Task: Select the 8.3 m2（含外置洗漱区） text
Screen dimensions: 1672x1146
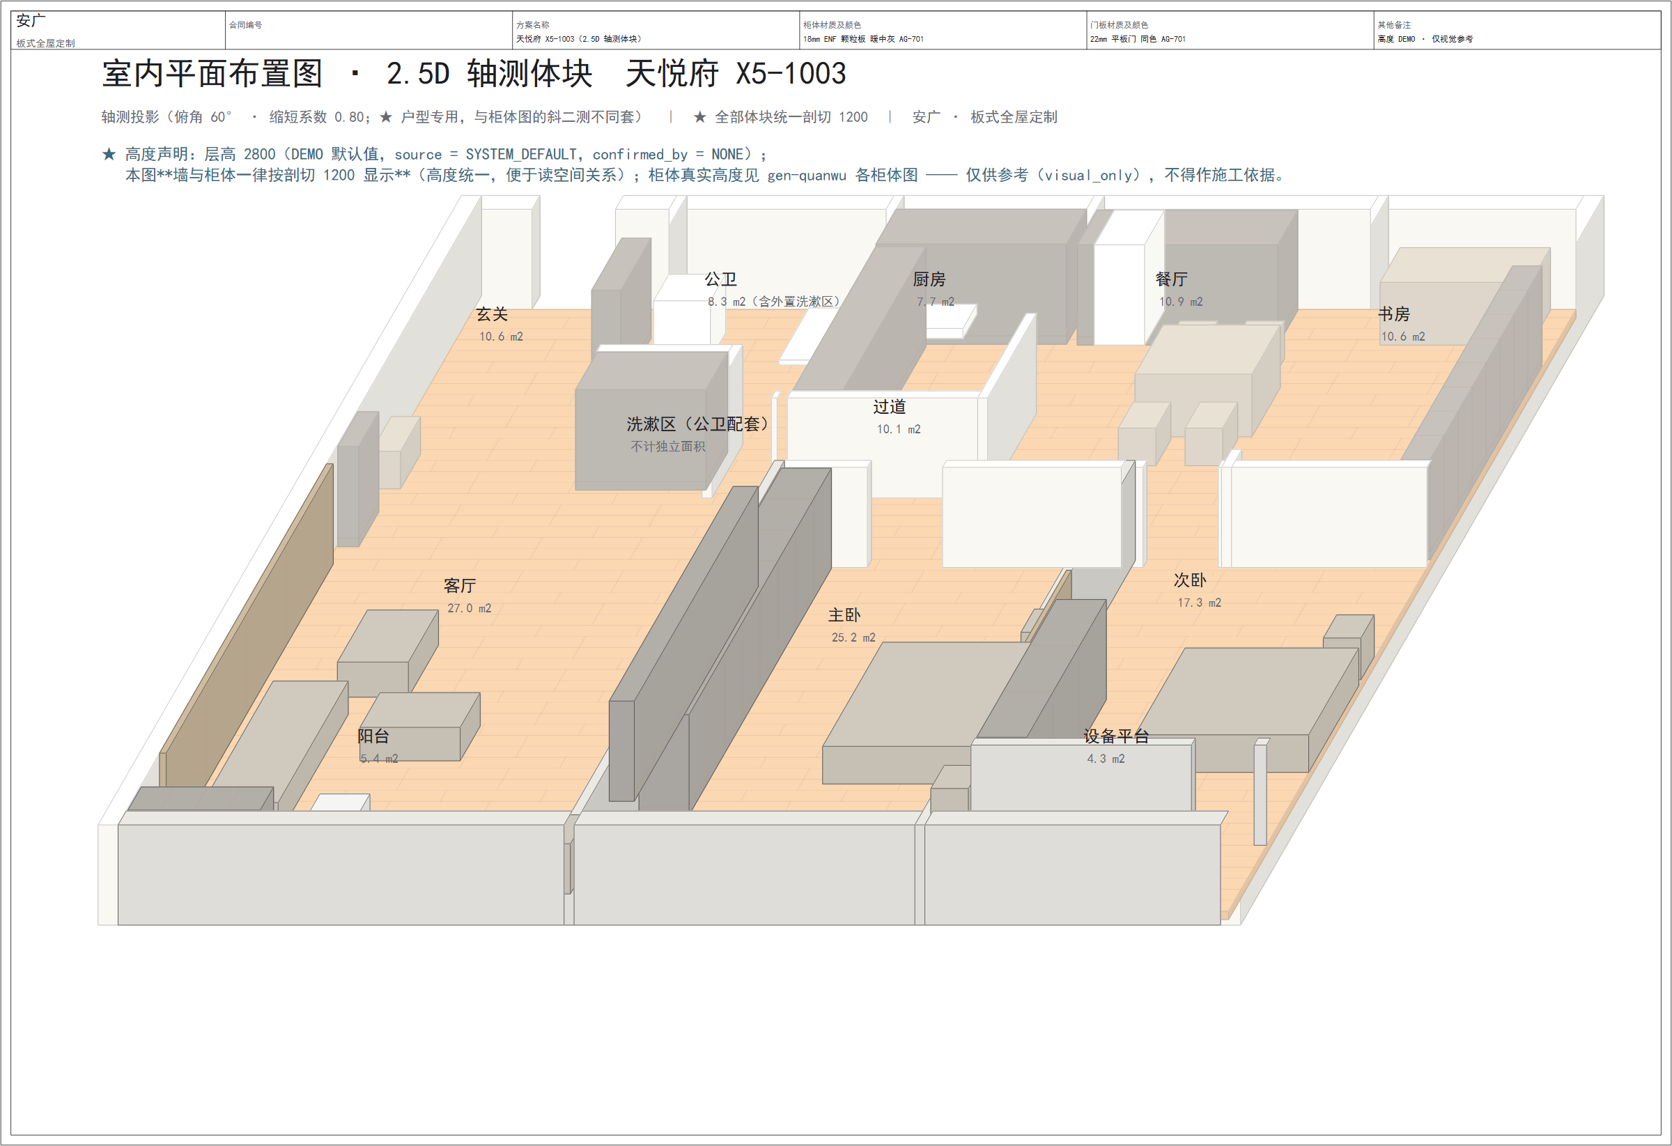Action: click(775, 302)
